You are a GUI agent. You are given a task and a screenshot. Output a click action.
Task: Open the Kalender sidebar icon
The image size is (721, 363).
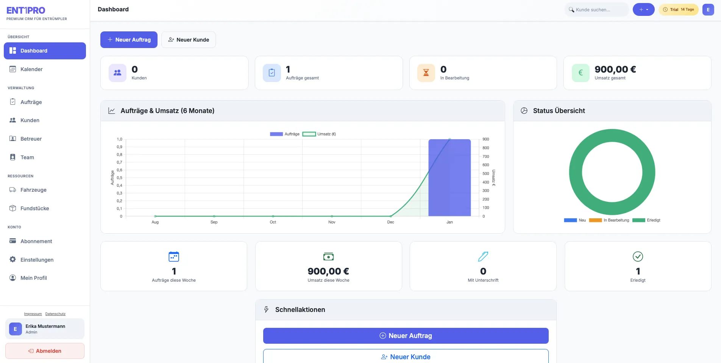coord(12,69)
